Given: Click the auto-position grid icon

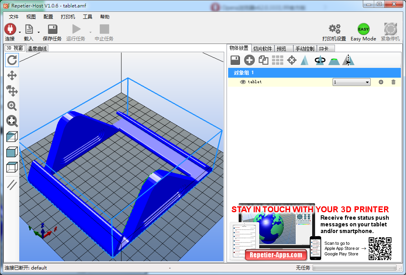Looking at the screenshot, I should pyautogui.click(x=278, y=60).
